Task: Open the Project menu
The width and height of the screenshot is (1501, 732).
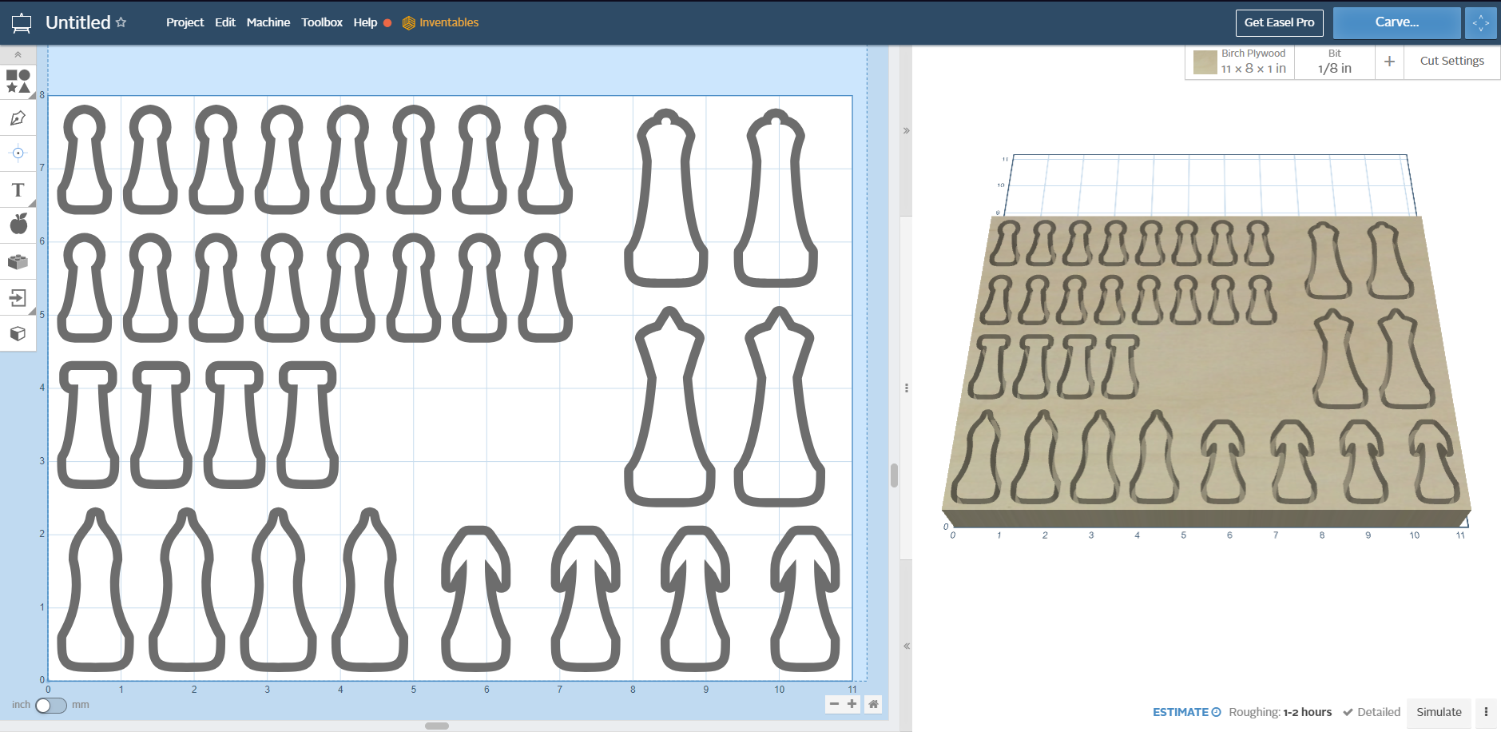Action: click(185, 22)
